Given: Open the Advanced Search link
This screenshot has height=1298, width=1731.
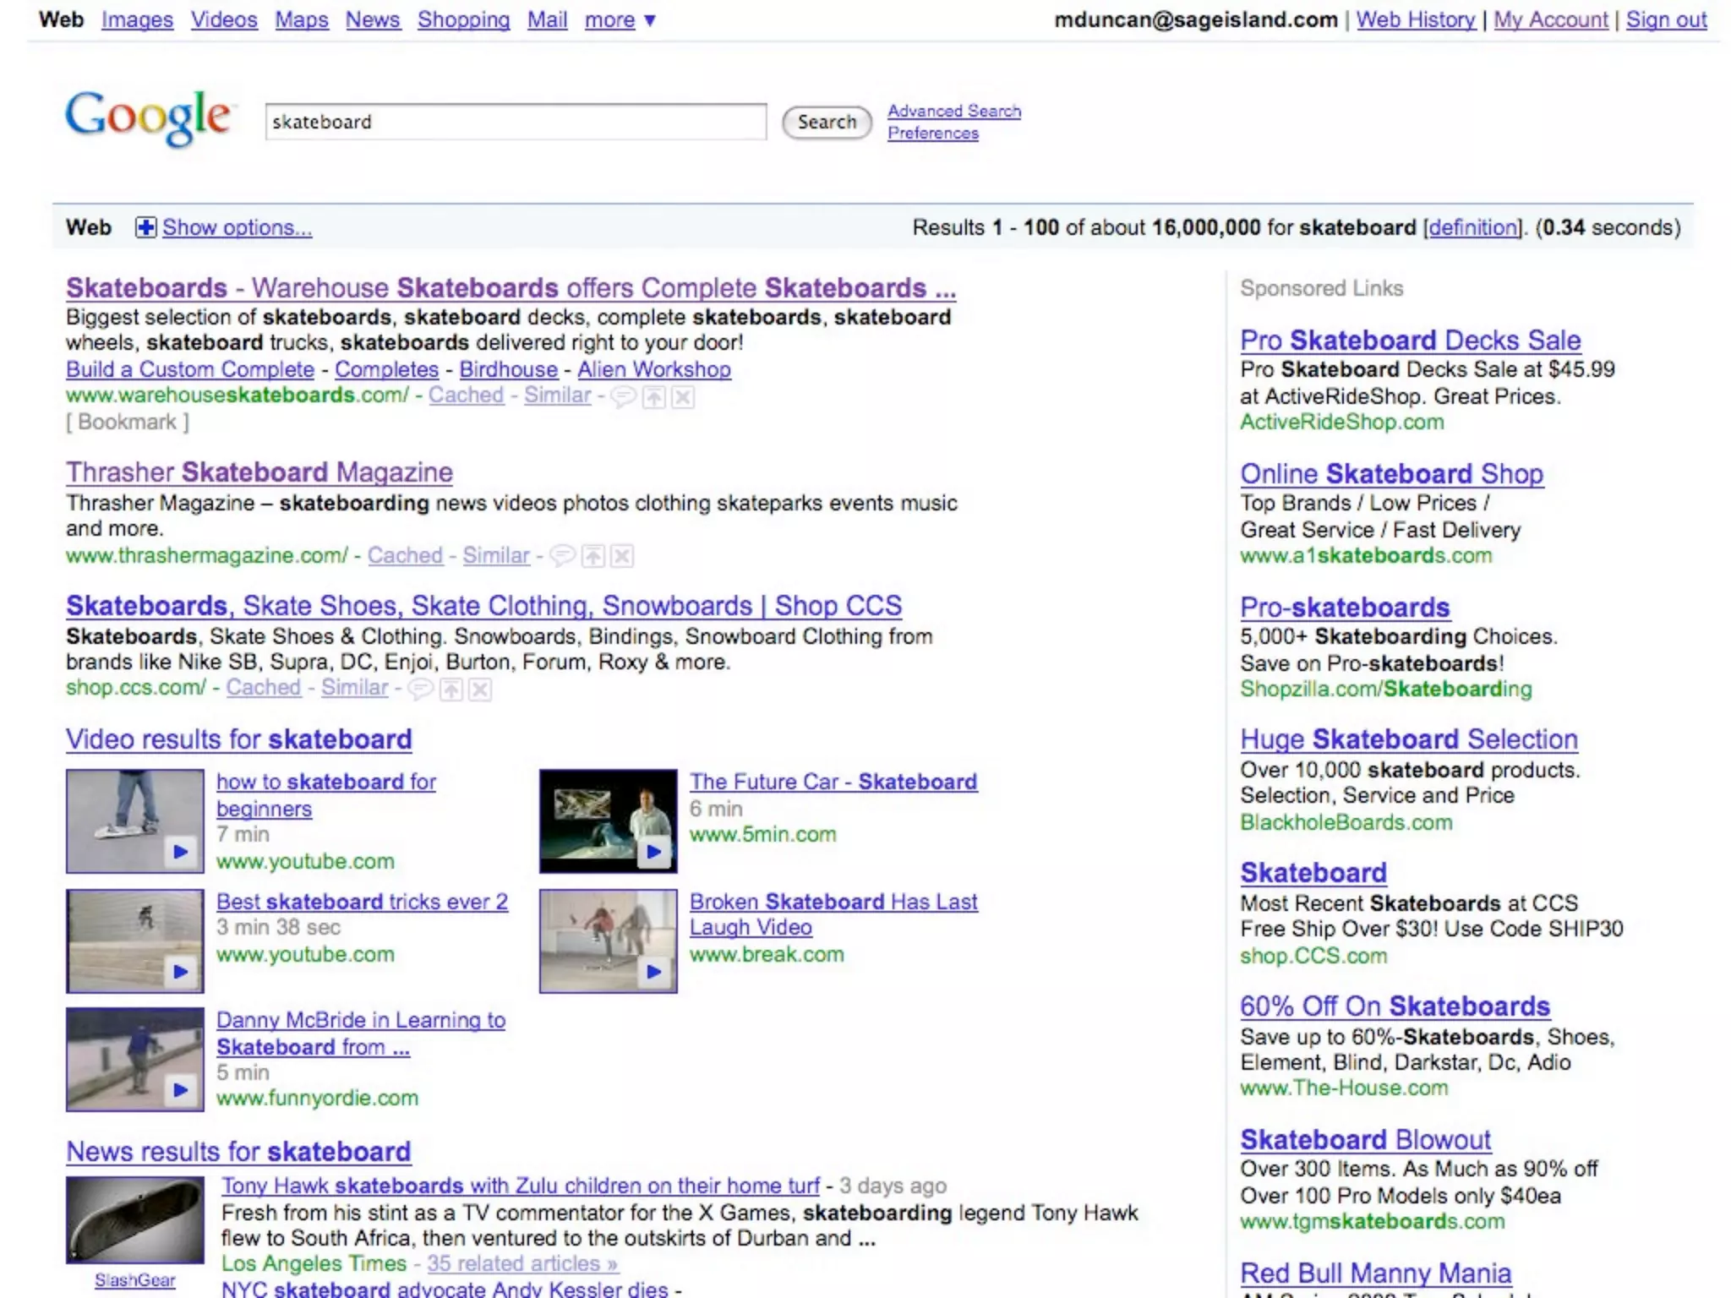Looking at the screenshot, I should point(953,111).
